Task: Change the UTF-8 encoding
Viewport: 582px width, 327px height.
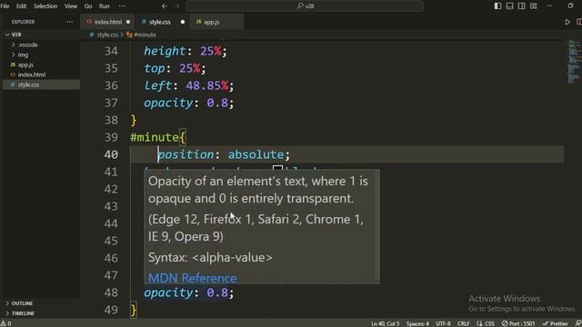Action: tap(443, 323)
